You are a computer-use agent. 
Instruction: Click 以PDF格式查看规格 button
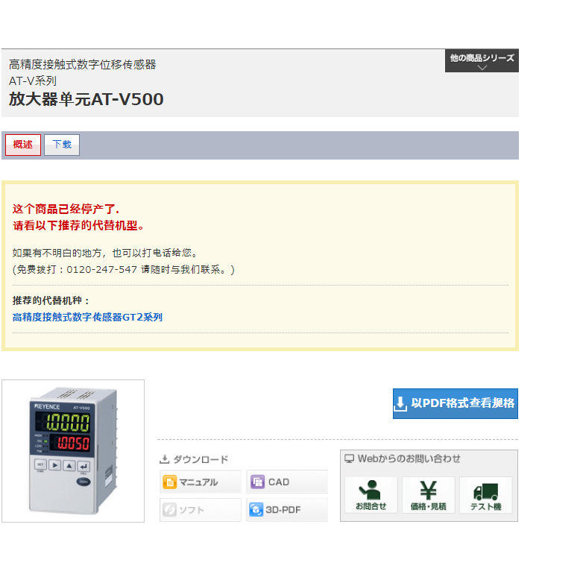455,403
